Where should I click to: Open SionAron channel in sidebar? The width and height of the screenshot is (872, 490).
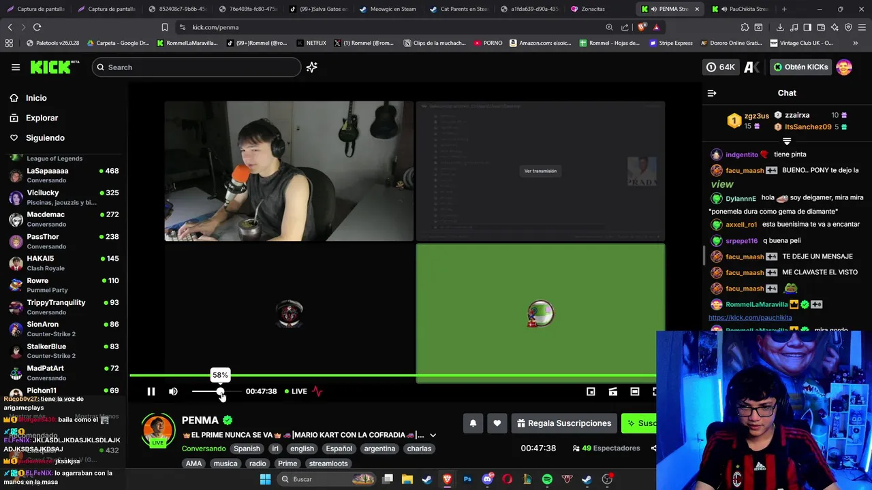[x=63, y=329]
